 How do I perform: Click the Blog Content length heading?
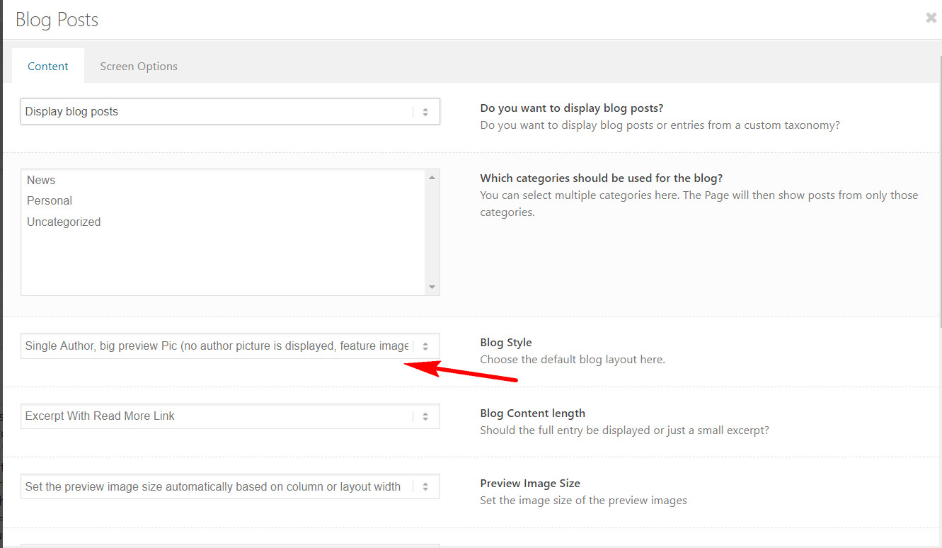[532, 413]
